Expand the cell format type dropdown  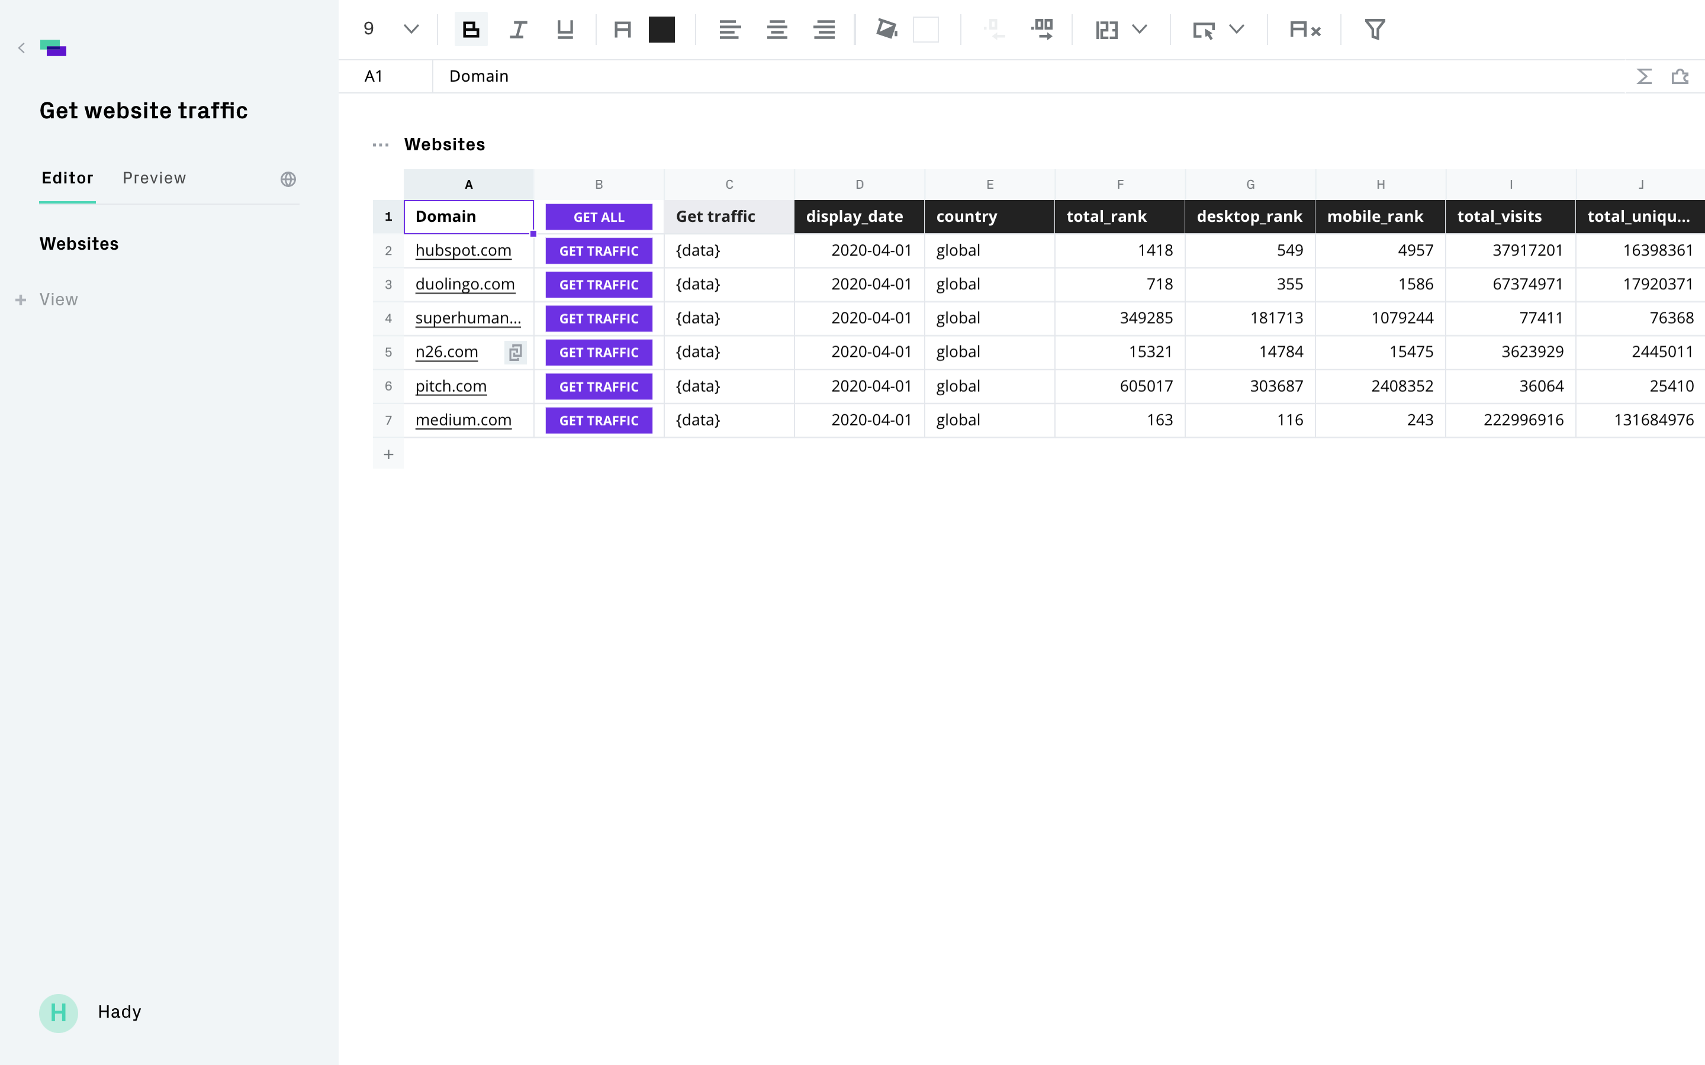click(1139, 30)
